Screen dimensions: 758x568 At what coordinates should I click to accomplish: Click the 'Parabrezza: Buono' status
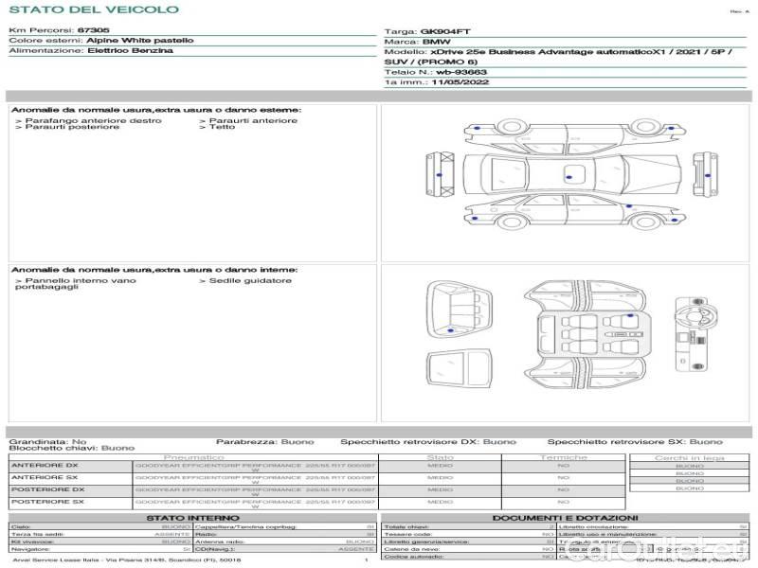pyautogui.click(x=265, y=442)
